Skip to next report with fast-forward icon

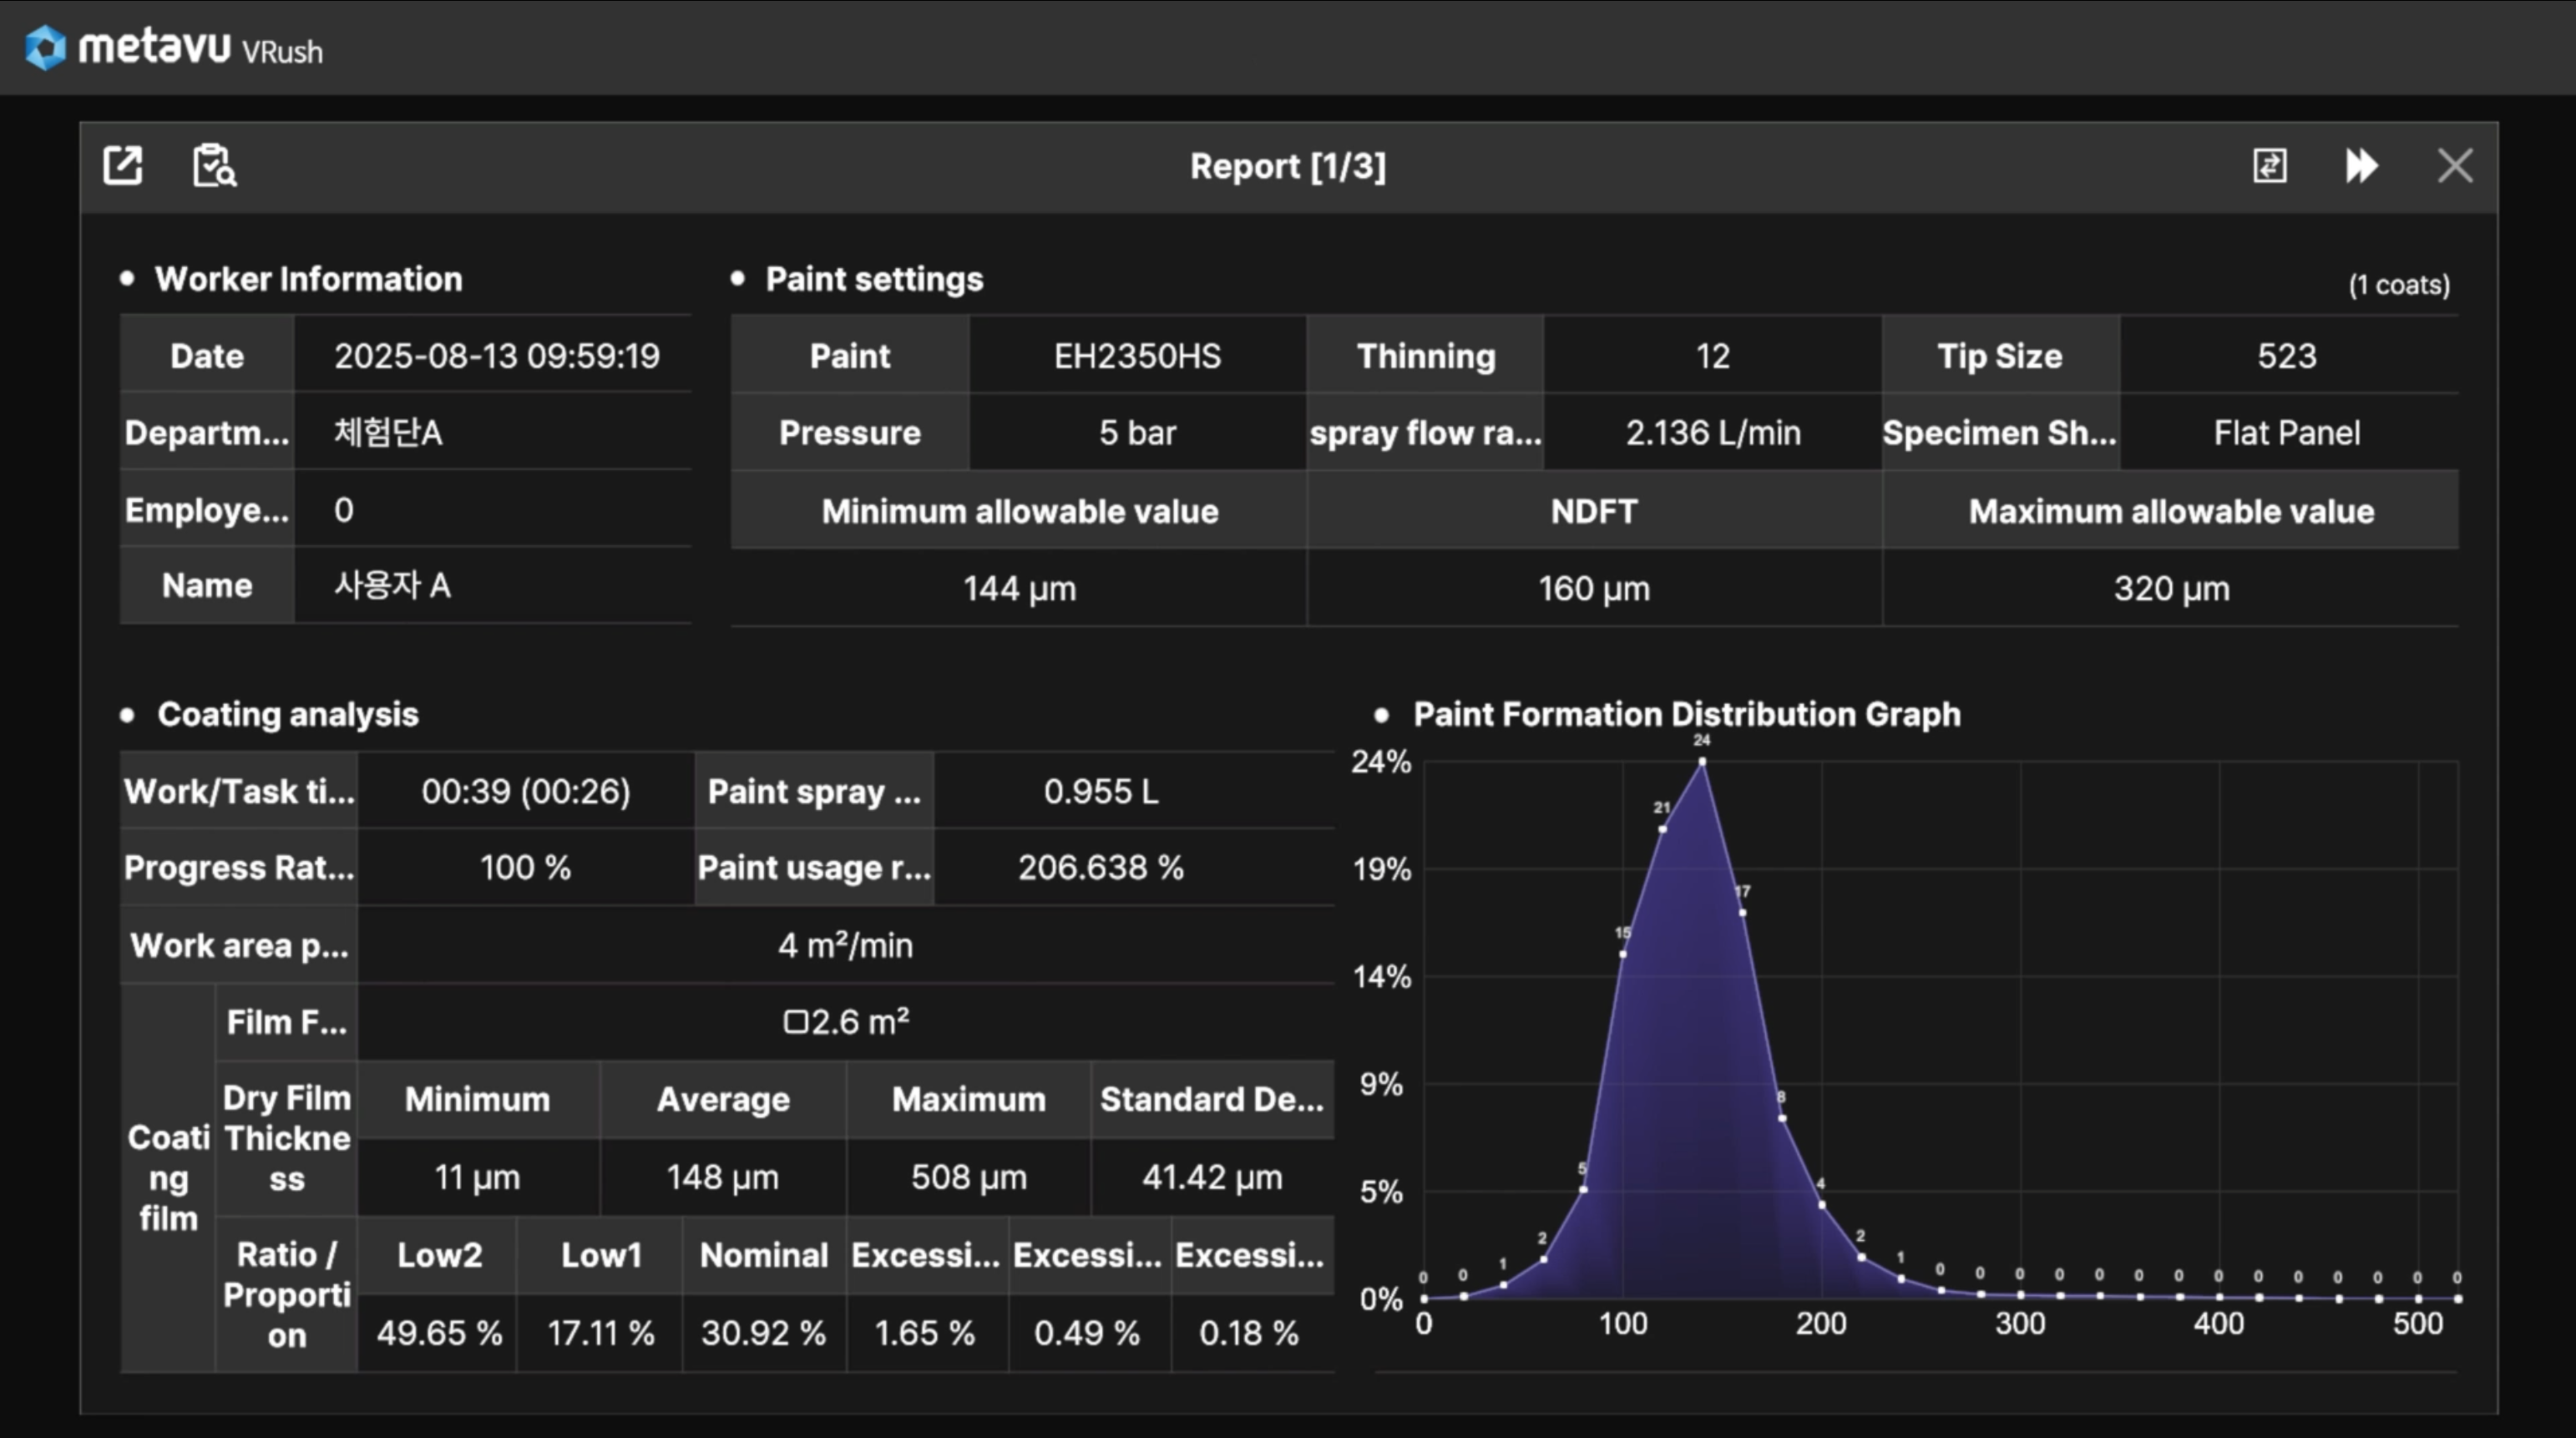[x=2361, y=166]
